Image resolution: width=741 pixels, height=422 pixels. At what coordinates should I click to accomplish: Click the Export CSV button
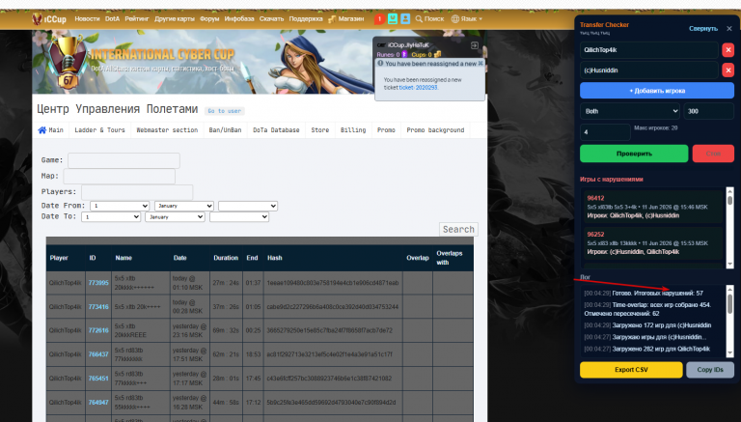tap(631, 370)
